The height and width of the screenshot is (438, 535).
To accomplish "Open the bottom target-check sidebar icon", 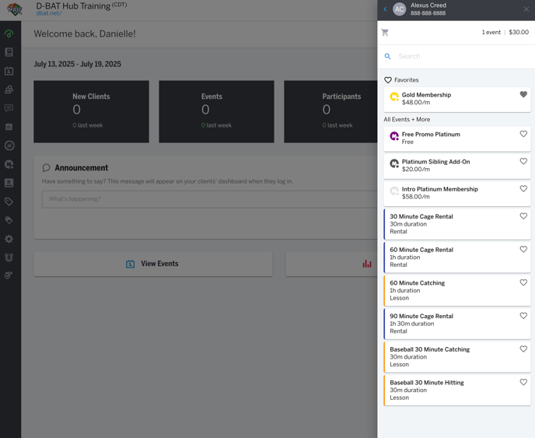I will coord(9,275).
